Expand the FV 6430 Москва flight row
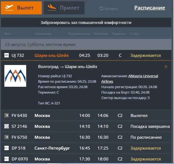This screenshot has height=164, width=174. (x=42, y=116)
